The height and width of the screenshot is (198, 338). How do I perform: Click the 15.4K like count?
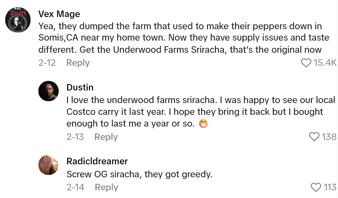325,63
